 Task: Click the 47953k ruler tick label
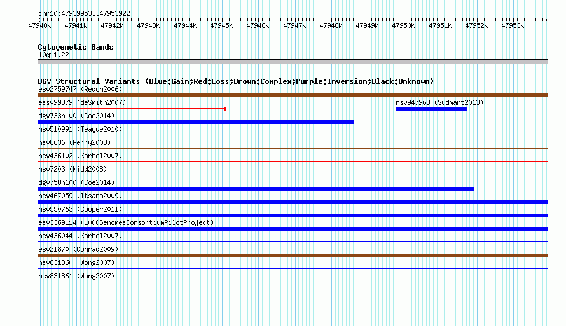point(513,25)
